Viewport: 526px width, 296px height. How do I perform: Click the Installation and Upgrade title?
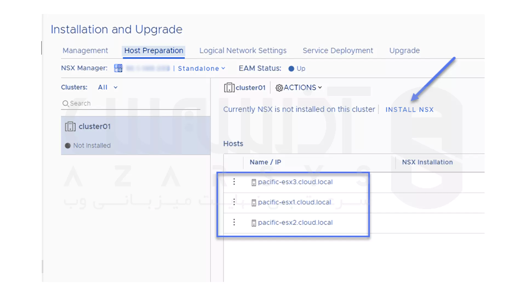point(116,30)
